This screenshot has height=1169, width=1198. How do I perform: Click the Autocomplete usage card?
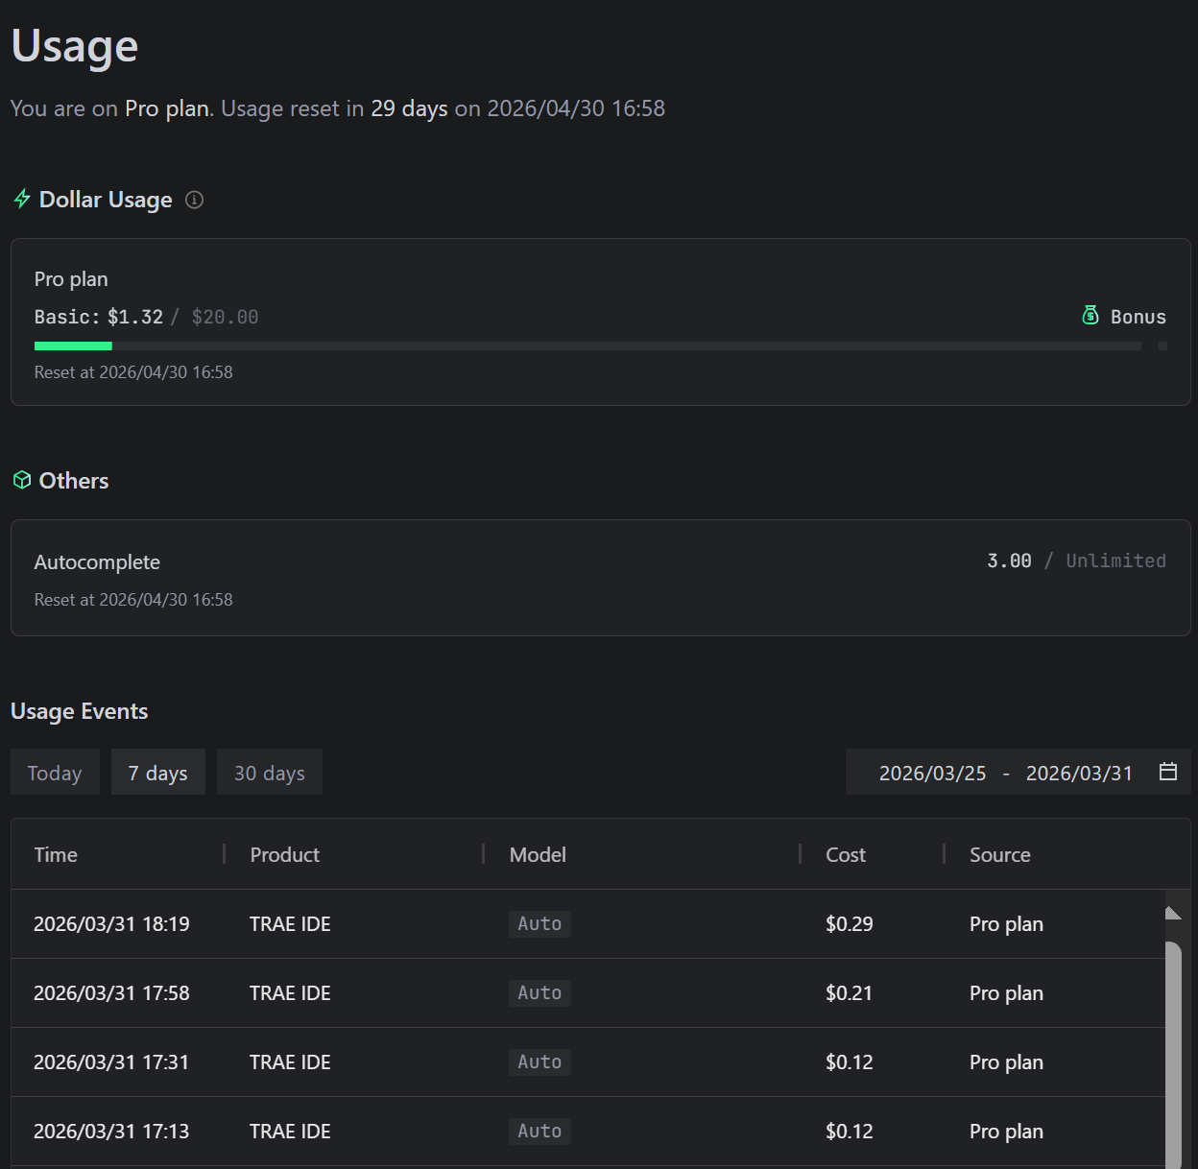[600, 578]
